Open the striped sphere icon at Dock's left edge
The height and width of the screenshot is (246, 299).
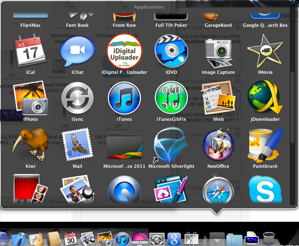point(4,239)
